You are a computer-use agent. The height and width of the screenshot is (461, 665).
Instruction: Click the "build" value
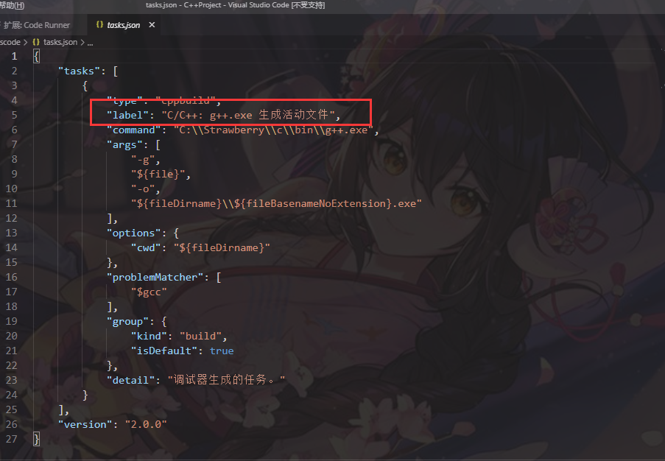[x=200, y=336]
